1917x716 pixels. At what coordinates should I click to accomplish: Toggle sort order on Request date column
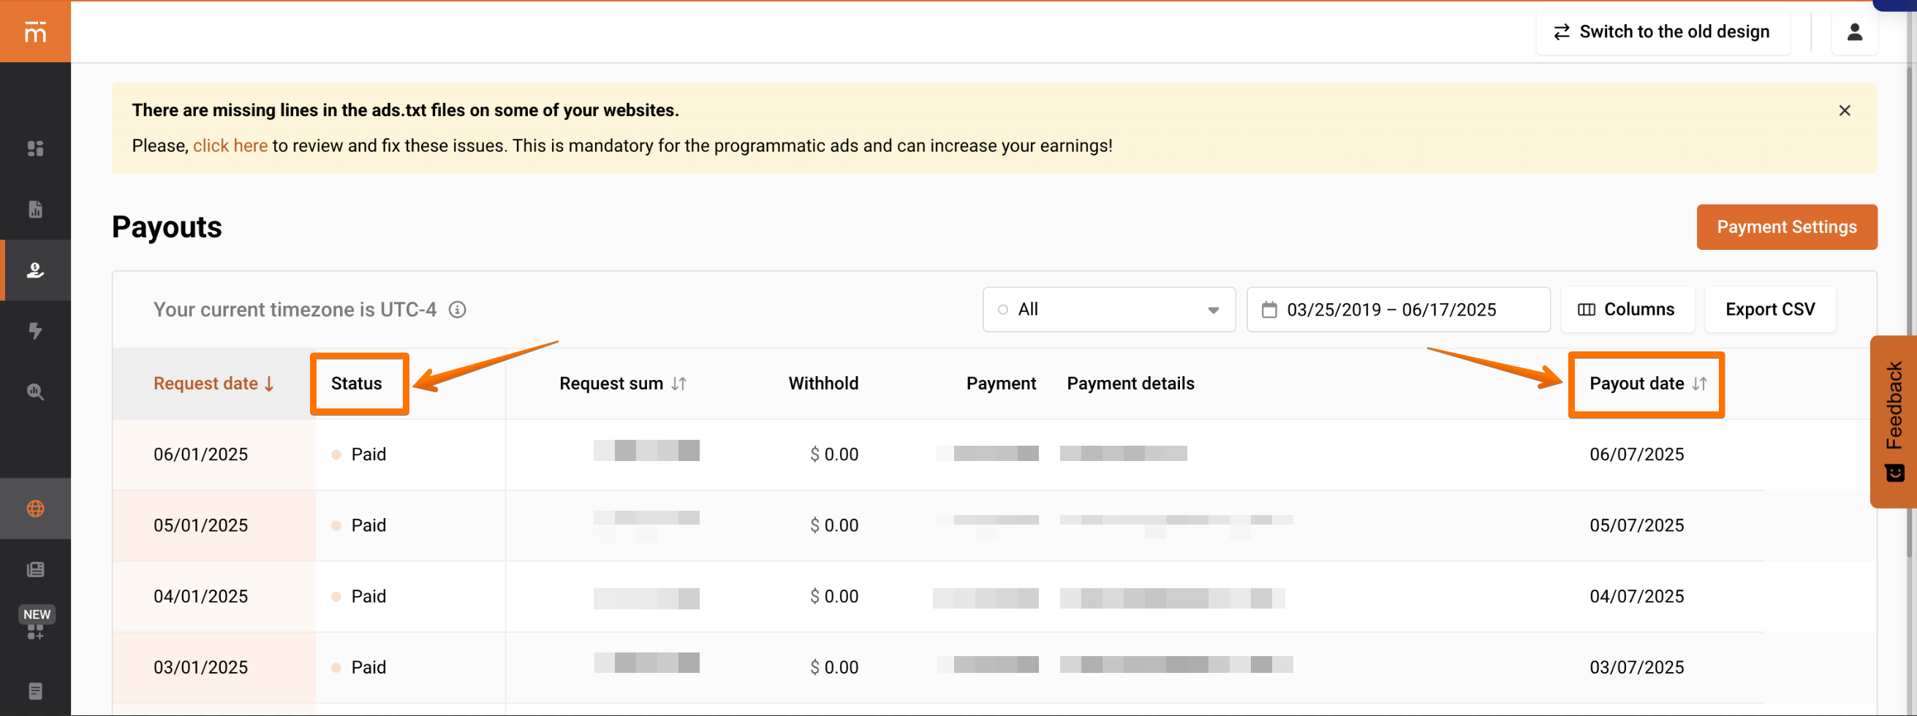213,384
